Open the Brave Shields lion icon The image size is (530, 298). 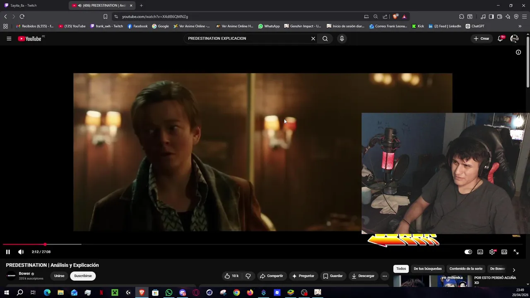click(x=395, y=17)
